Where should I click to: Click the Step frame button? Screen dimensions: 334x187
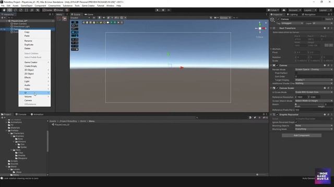[169, 10]
